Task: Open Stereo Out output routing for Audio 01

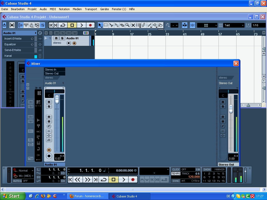Action: pos(54,73)
